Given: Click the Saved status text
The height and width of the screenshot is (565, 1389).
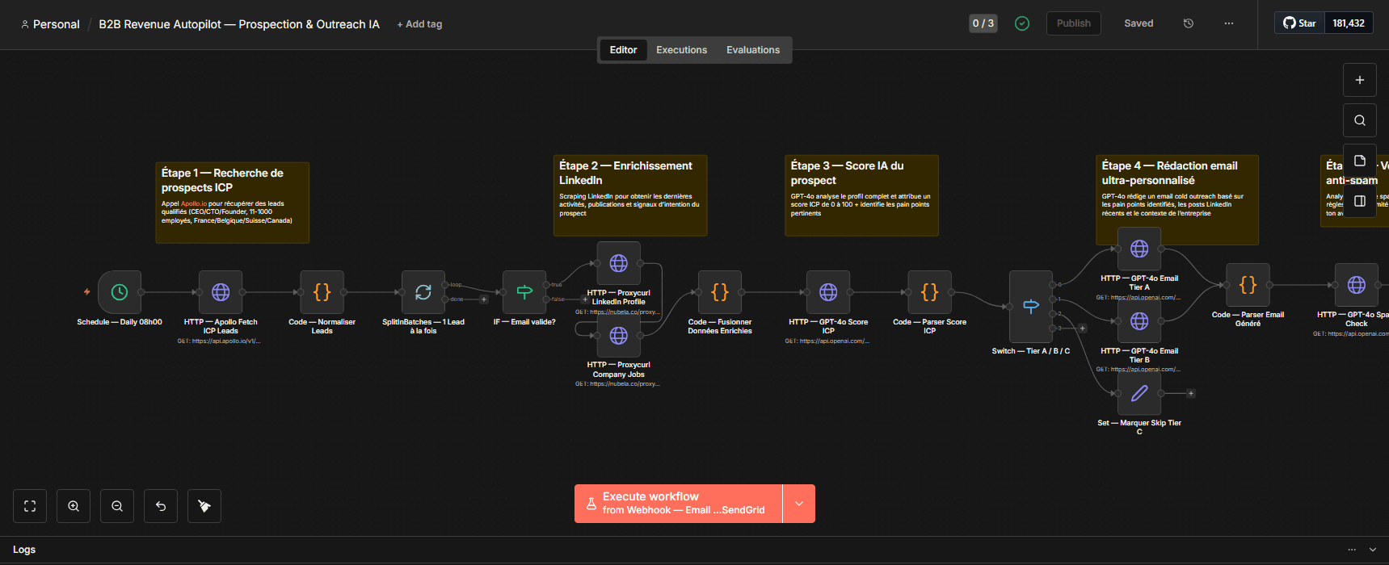Looking at the screenshot, I should [x=1139, y=23].
